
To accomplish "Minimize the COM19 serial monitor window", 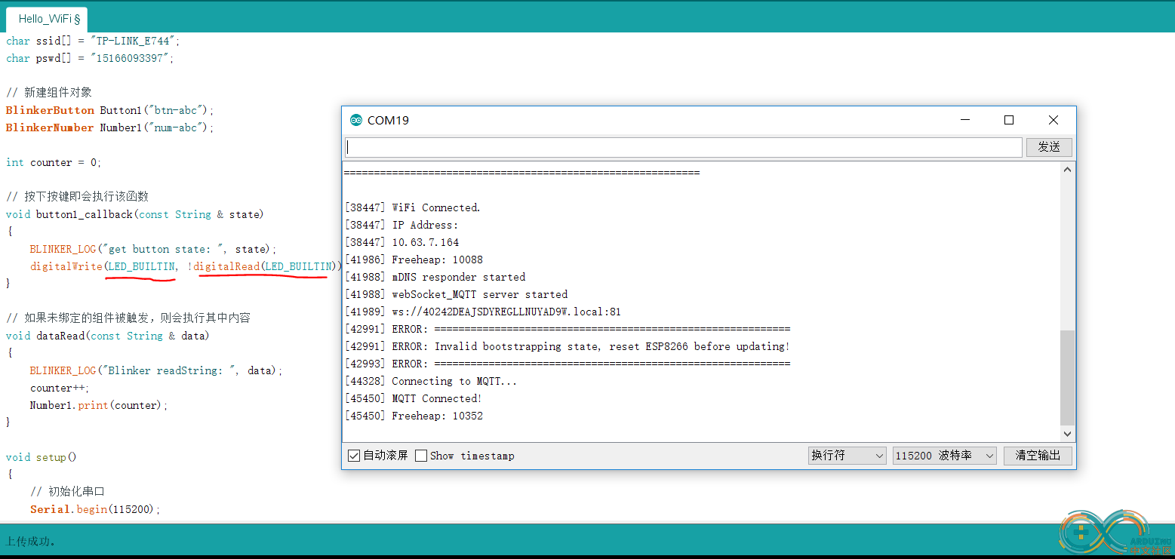I will [964, 120].
